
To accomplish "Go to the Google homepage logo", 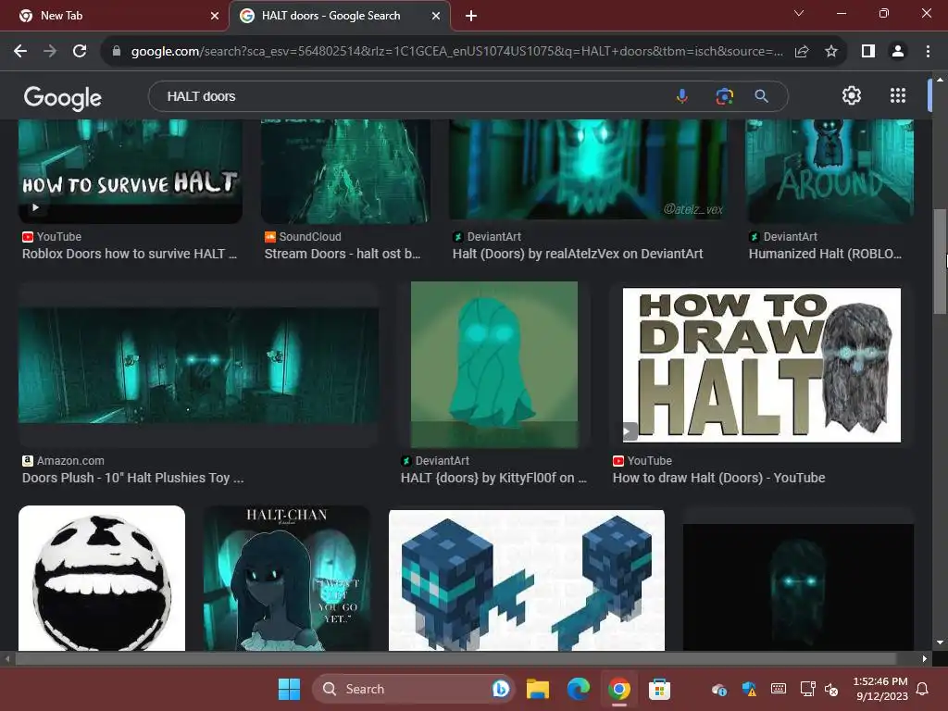I will point(62,98).
